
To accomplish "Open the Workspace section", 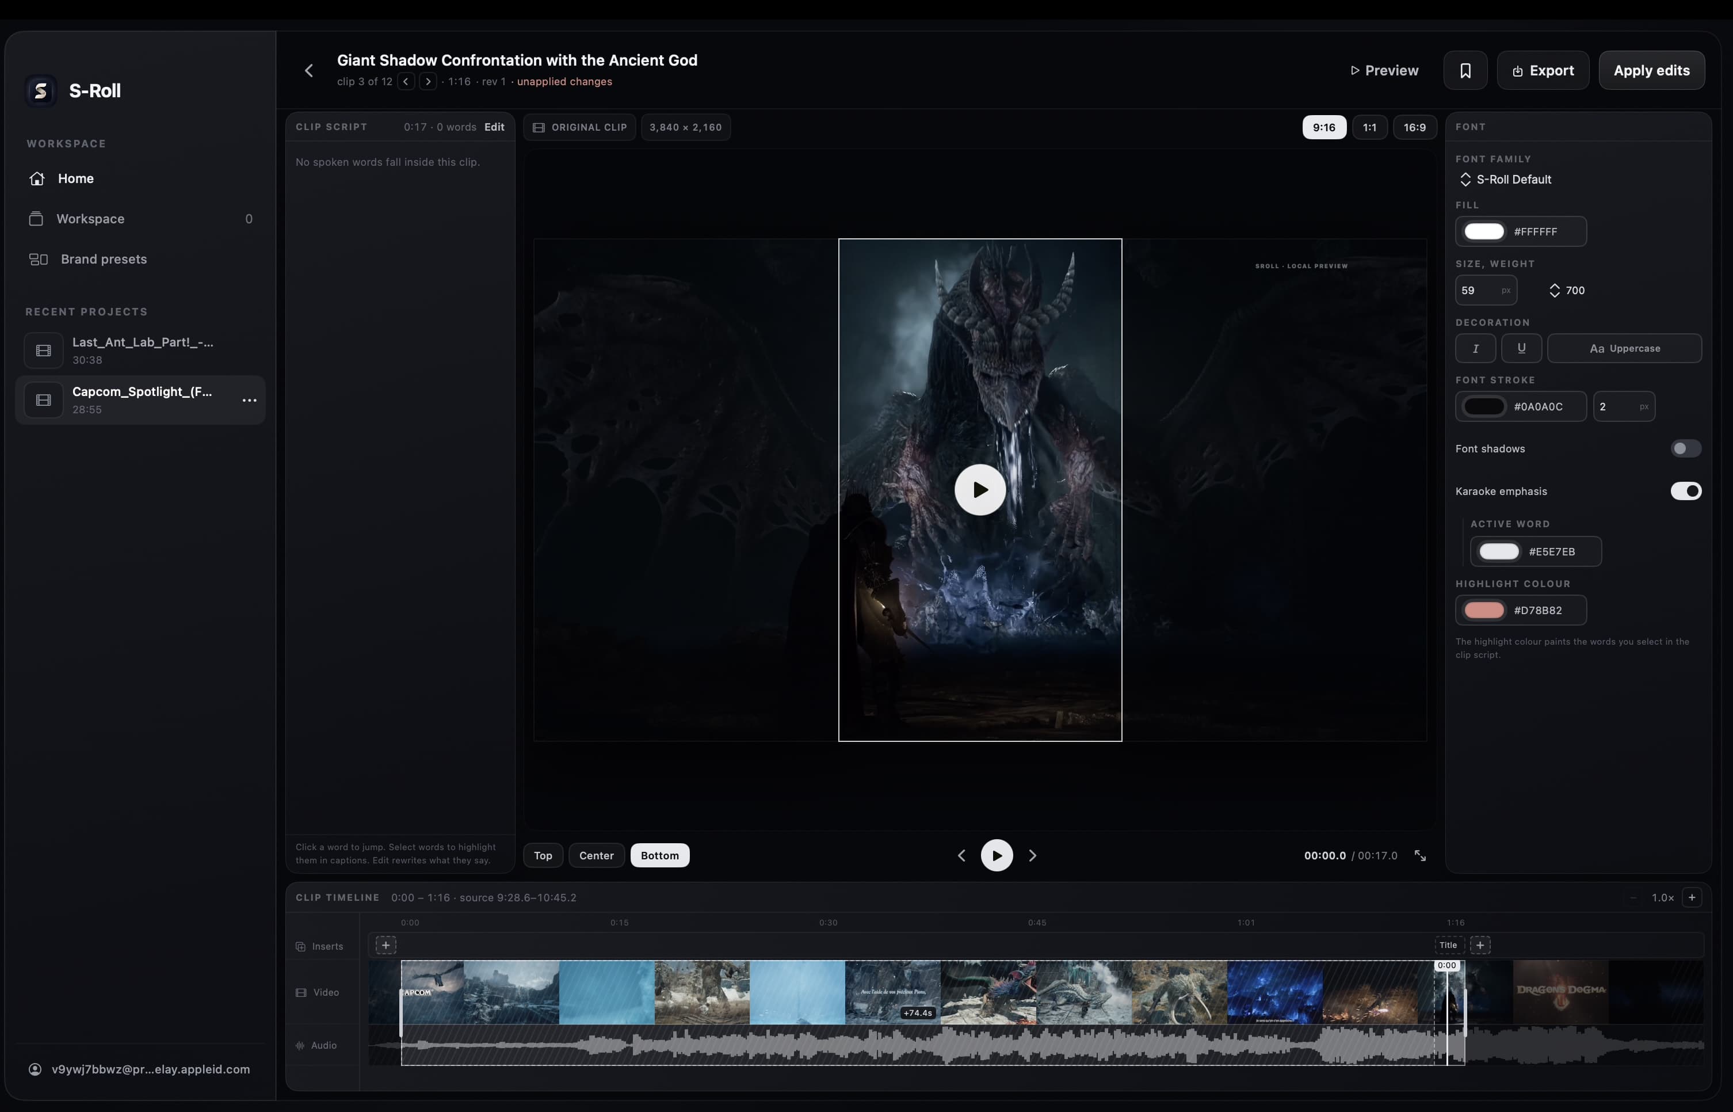I will click(x=141, y=219).
